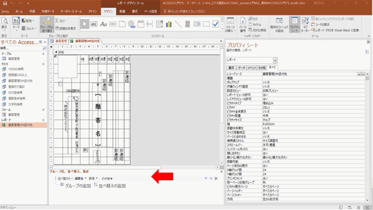
Task: Open the YESNO検索 query in navigation pane
Action: pyautogui.click(x=16, y=69)
